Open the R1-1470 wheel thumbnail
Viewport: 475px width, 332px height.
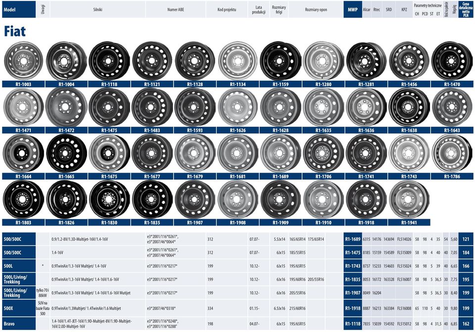tap(452, 61)
